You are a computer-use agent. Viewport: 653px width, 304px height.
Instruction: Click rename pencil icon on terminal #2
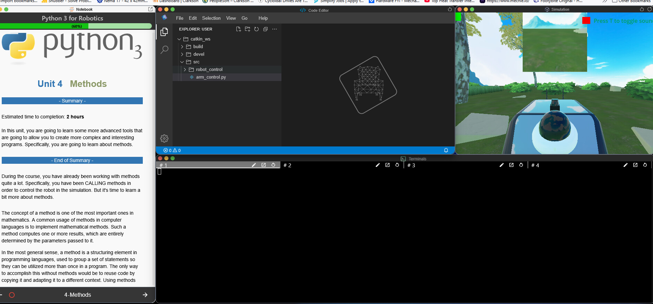(x=378, y=165)
